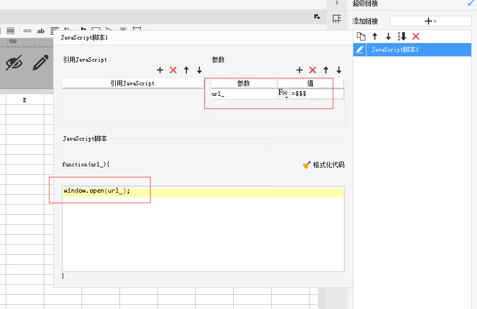The width and height of the screenshot is (477, 309).
Task: Edit the JavaScript脚本1 hyperlink entry
Action: click(x=360, y=49)
